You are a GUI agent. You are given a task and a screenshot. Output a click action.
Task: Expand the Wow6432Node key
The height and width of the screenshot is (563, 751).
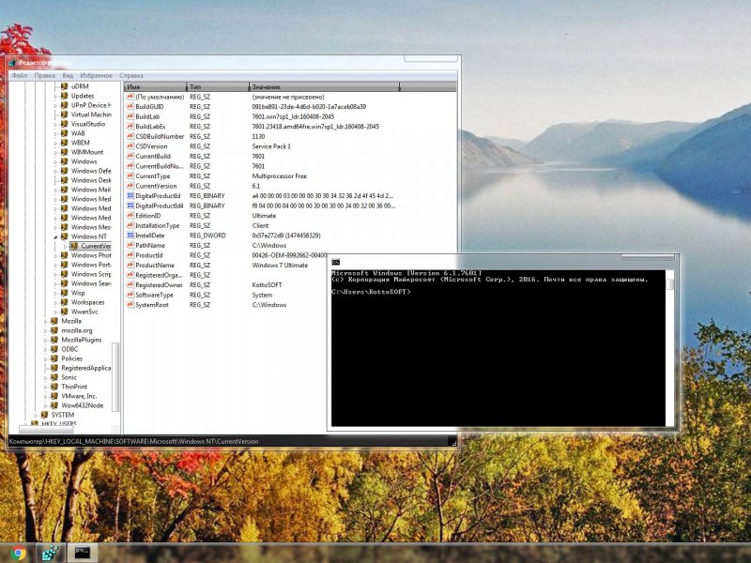pos(46,405)
